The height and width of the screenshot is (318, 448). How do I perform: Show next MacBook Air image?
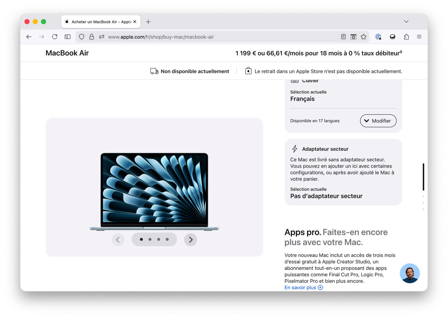tap(191, 239)
